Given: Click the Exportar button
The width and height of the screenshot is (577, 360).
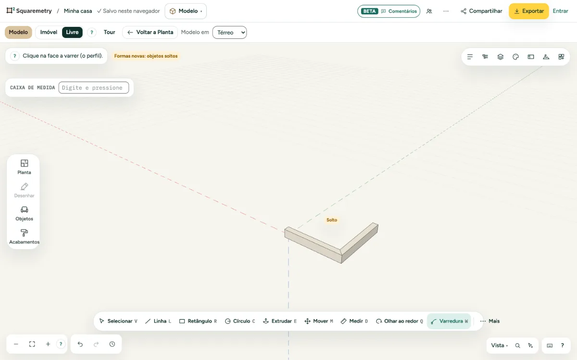Looking at the screenshot, I should tap(529, 11).
